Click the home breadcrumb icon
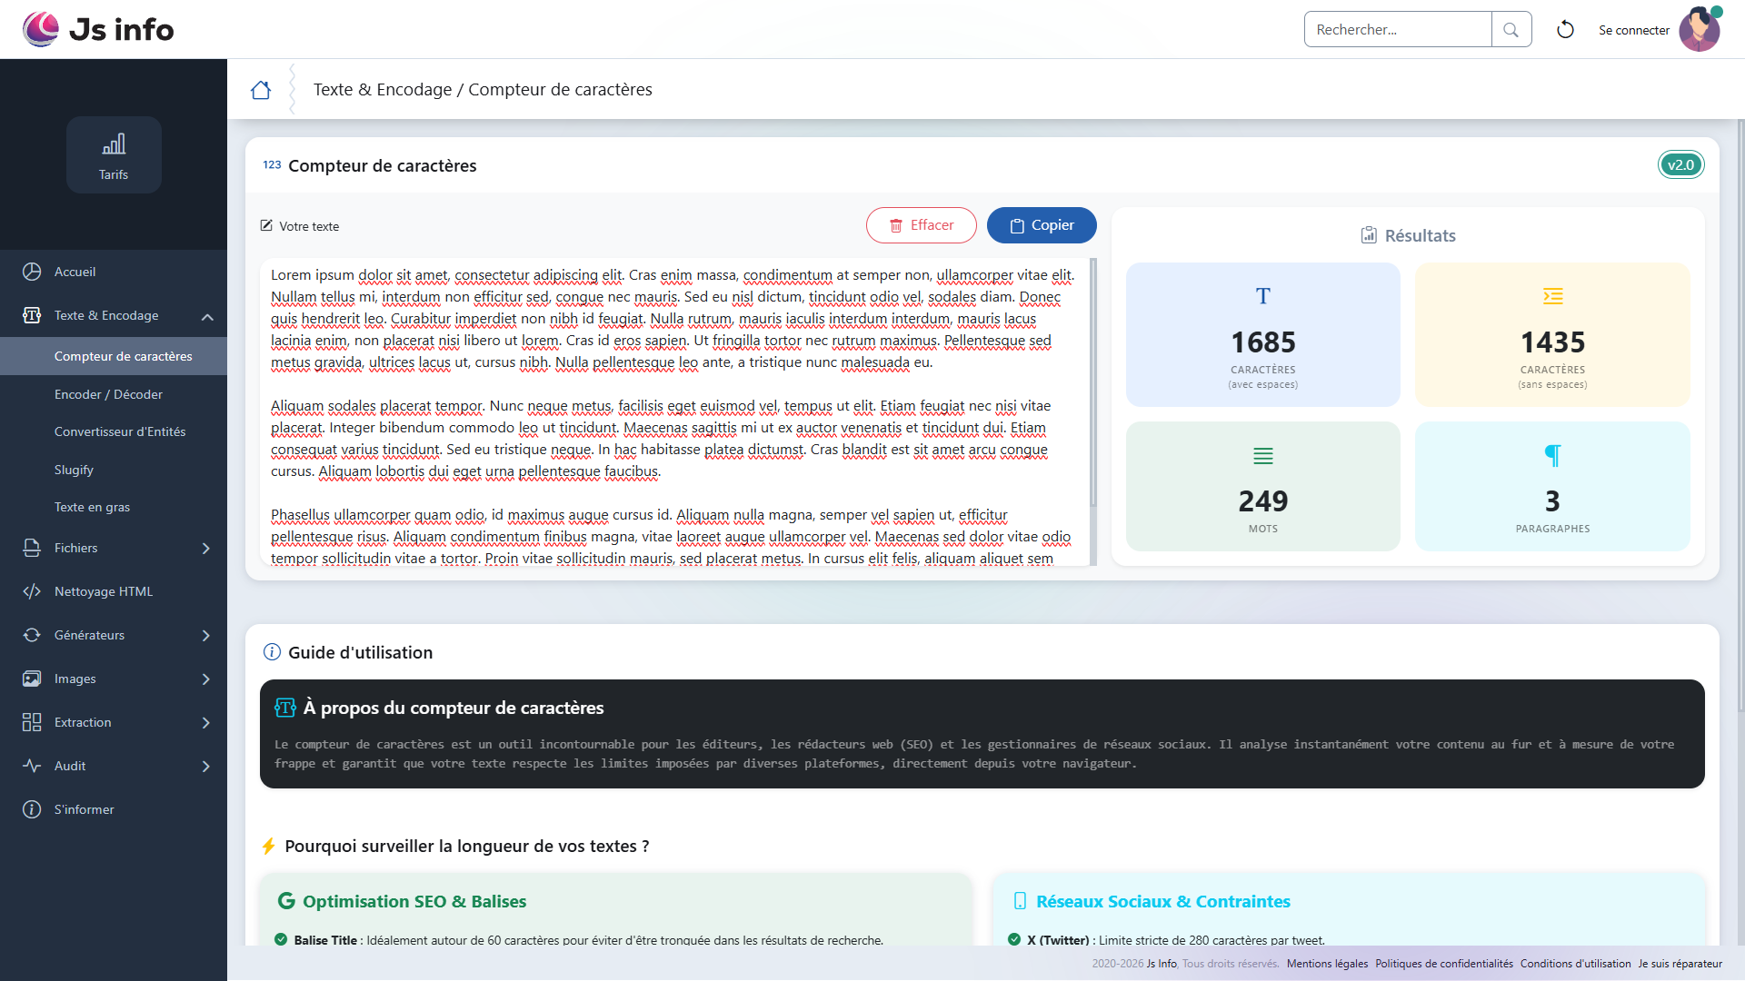Image resolution: width=1745 pixels, height=981 pixels. (261, 90)
